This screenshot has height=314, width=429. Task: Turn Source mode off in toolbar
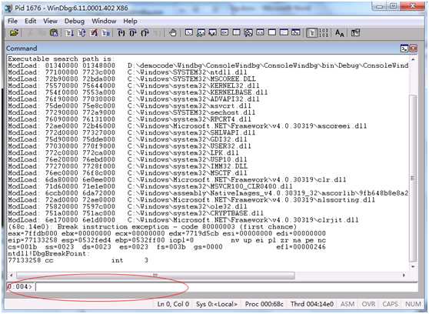(x=324, y=33)
